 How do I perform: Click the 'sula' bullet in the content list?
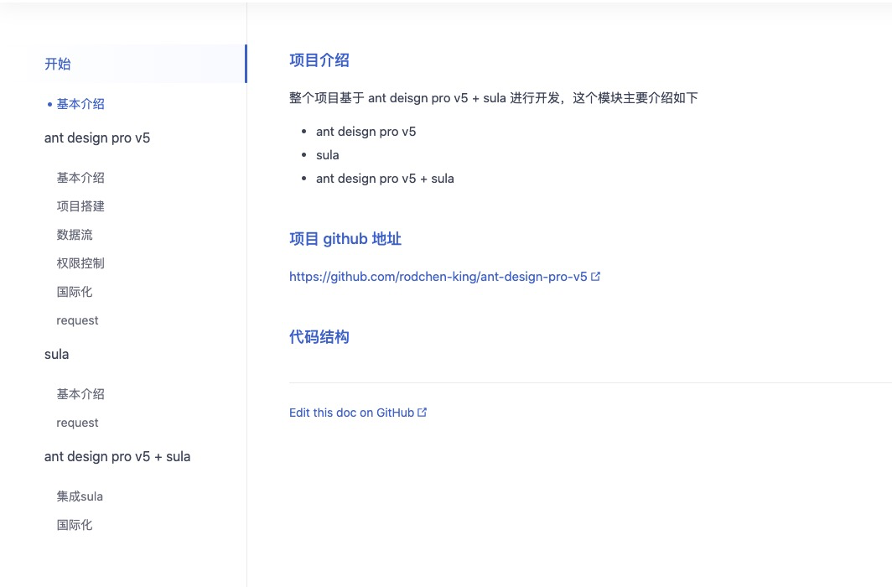(x=328, y=155)
